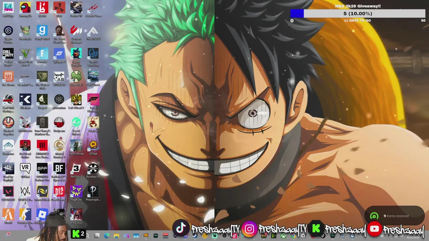
Task: Open the Rust game shortcut
Action: (x=59, y=9)
